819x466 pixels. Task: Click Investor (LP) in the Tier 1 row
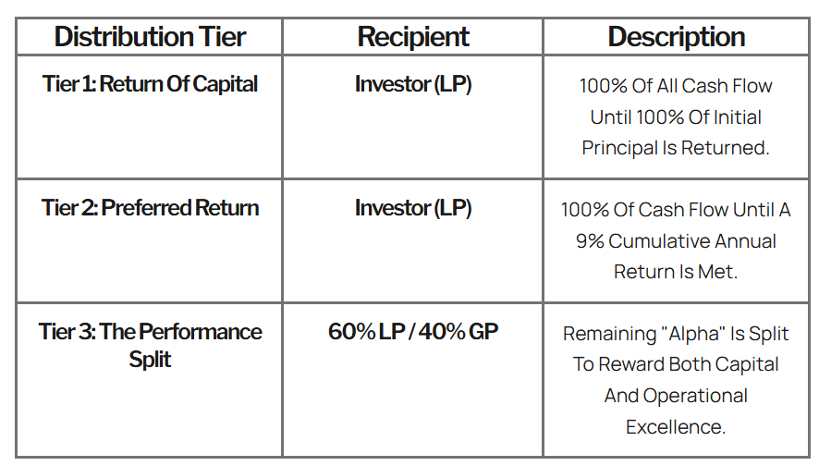pyautogui.click(x=413, y=84)
